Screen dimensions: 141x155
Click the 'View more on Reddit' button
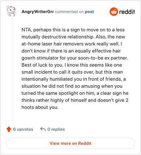70,143
